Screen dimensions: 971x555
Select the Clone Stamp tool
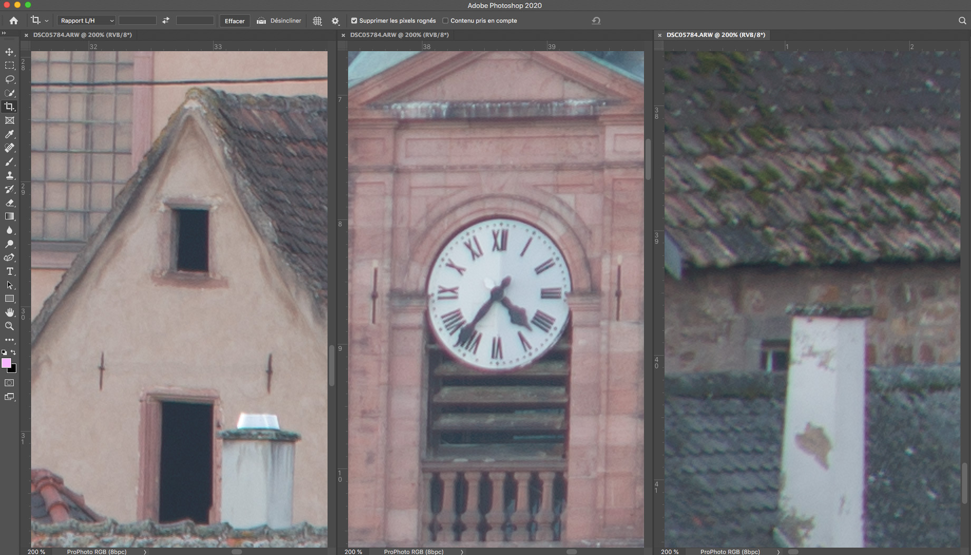pyautogui.click(x=9, y=175)
